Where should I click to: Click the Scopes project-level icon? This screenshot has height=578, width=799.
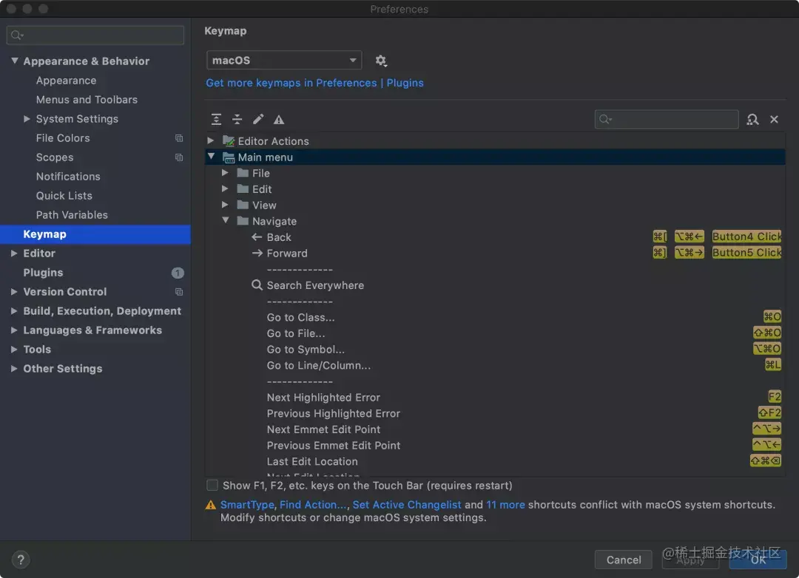179,157
